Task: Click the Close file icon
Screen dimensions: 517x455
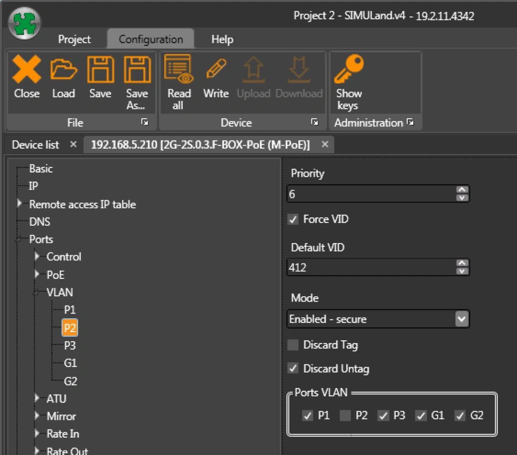Action: coord(26,70)
